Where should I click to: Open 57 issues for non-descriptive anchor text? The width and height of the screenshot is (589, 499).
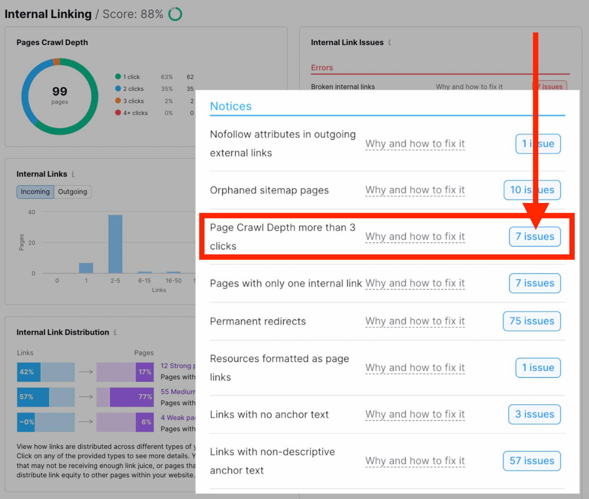(x=531, y=461)
